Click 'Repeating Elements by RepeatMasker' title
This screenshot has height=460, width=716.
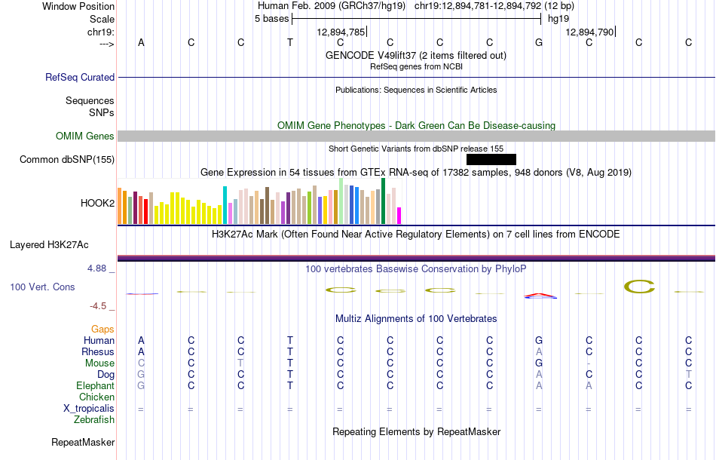tap(417, 431)
